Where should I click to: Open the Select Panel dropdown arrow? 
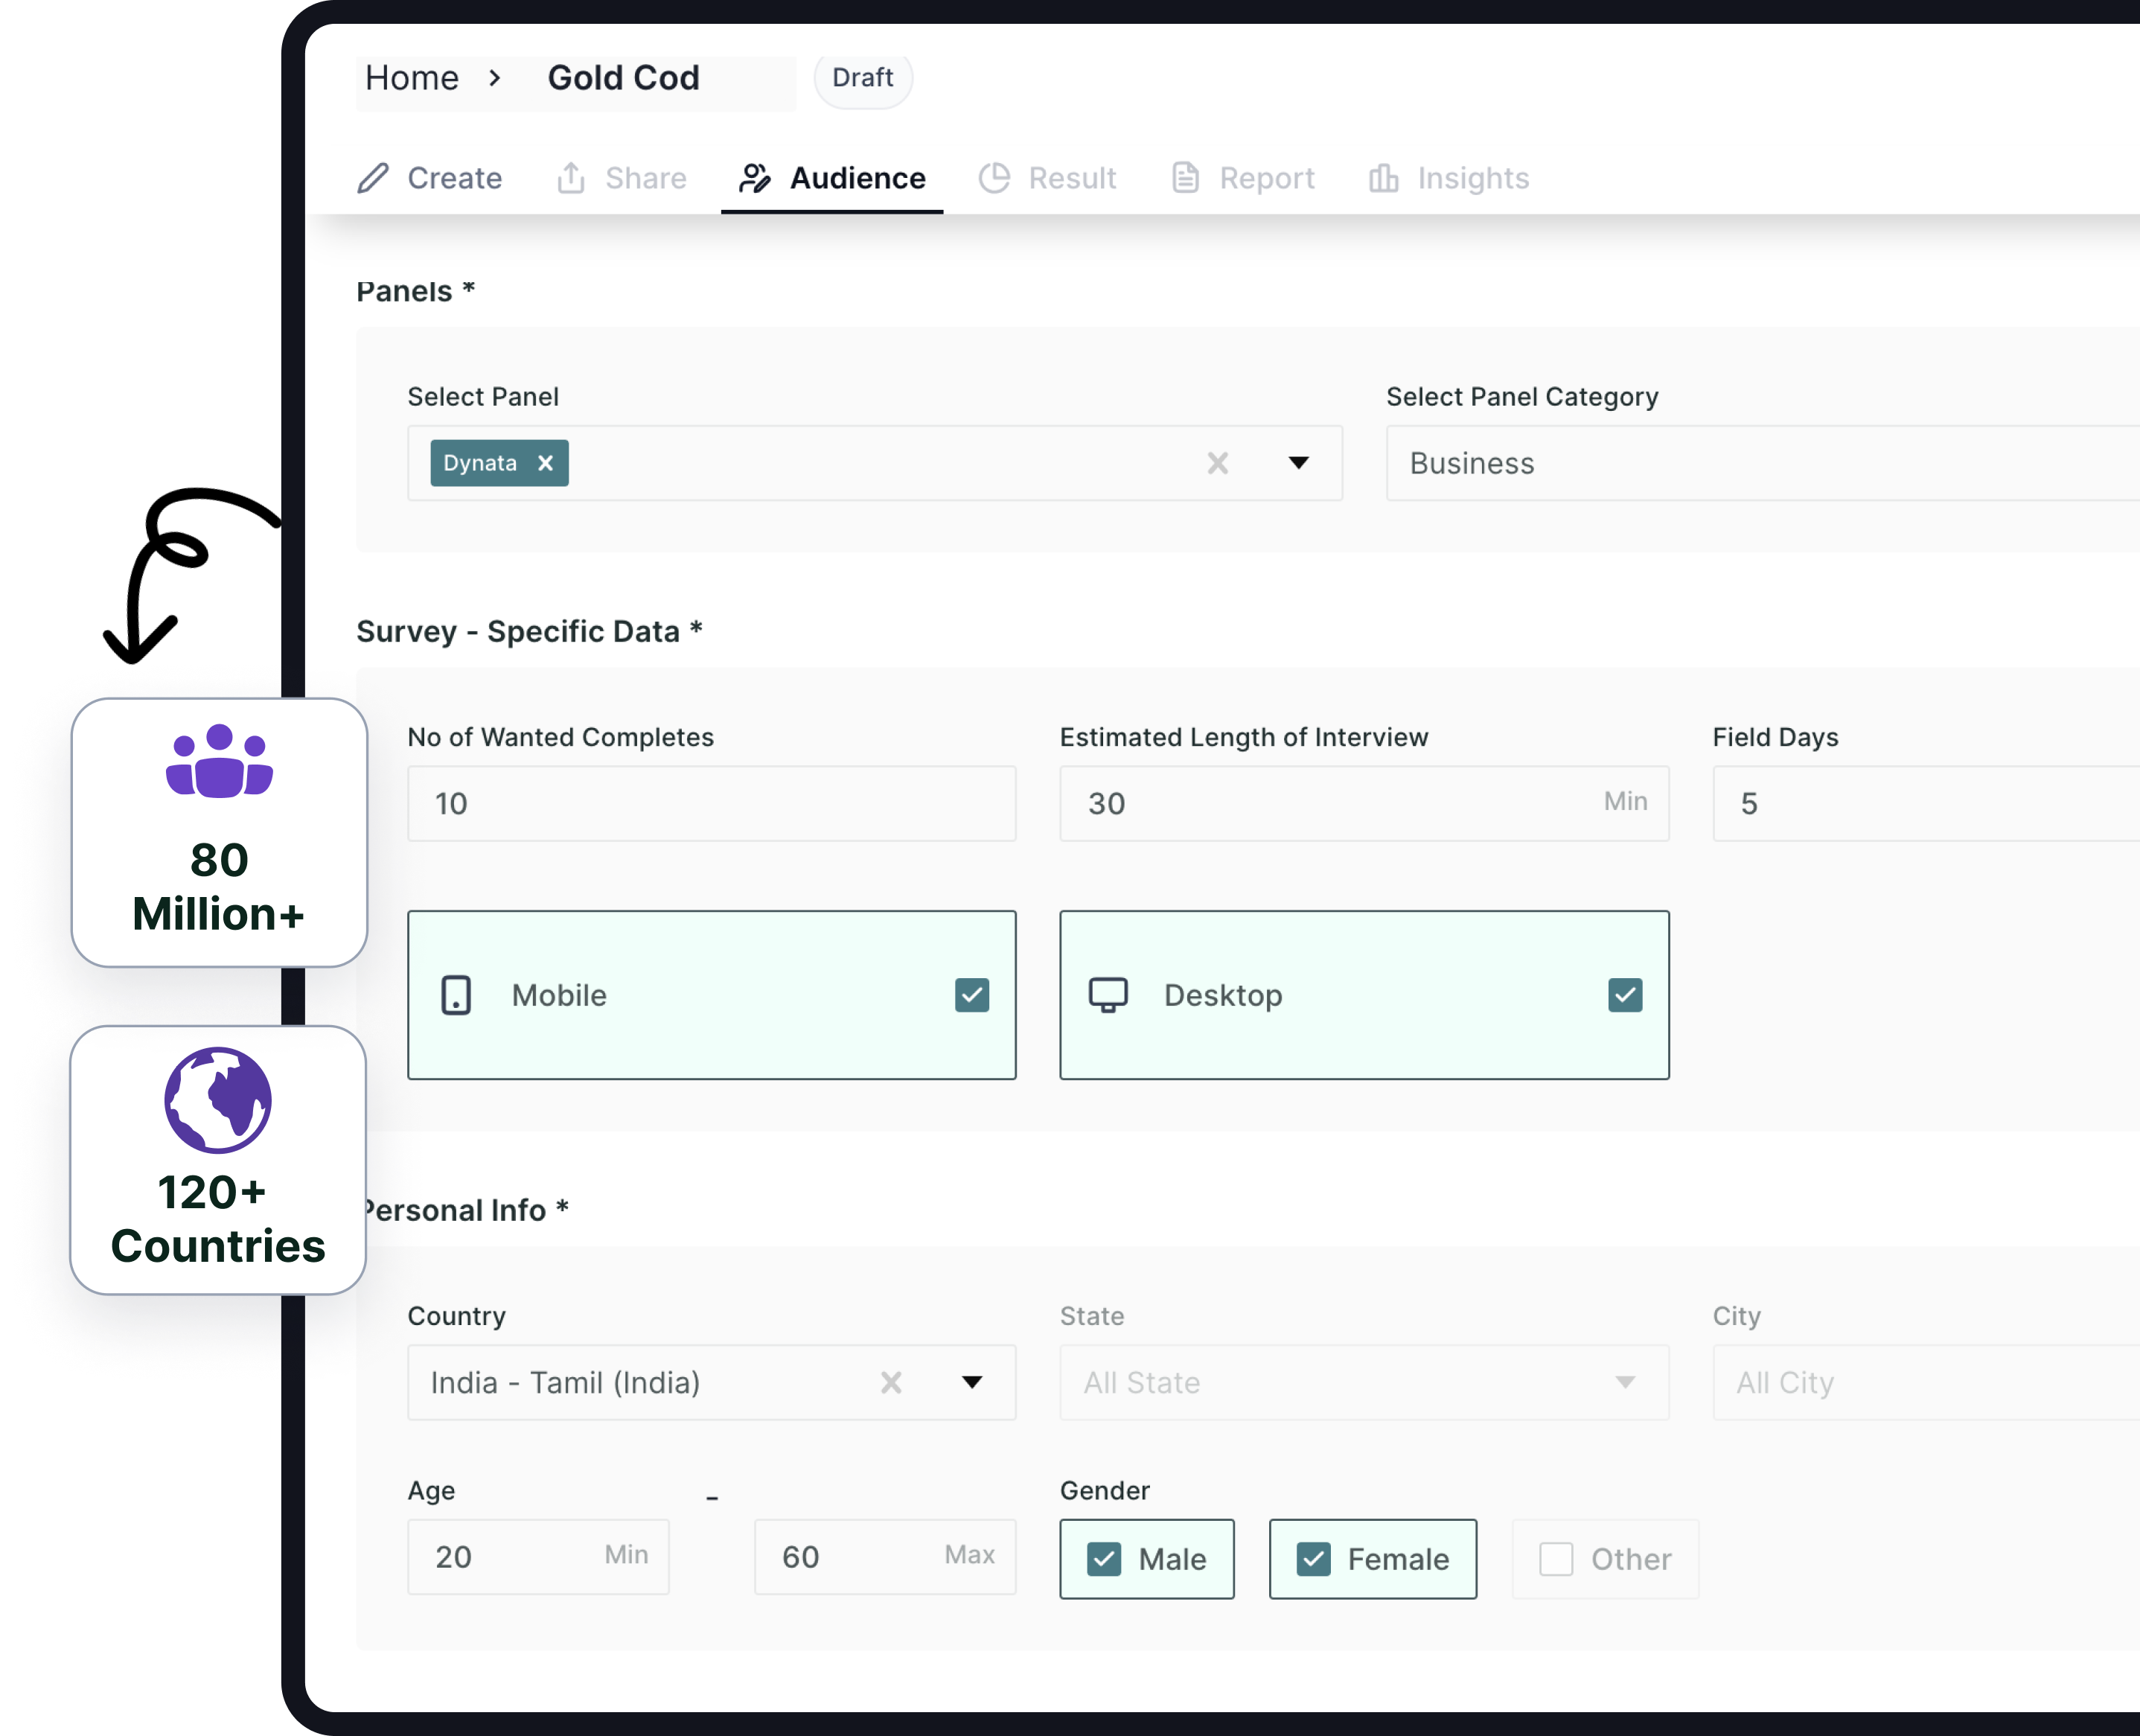pos(1298,463)
